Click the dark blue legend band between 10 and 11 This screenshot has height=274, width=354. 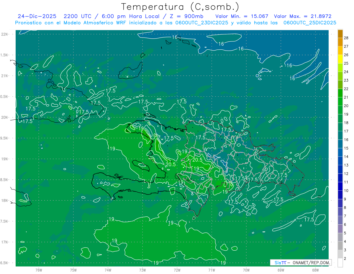(x=340, y=187)
